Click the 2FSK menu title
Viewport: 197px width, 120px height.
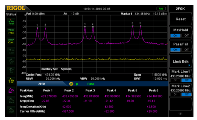click(180, 9)
